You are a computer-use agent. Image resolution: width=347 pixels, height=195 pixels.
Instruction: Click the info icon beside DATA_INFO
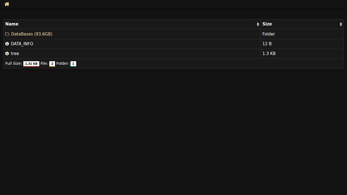pos(7,44)
